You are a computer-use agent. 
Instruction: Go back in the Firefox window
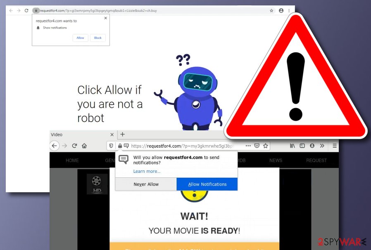pos(55,146)
